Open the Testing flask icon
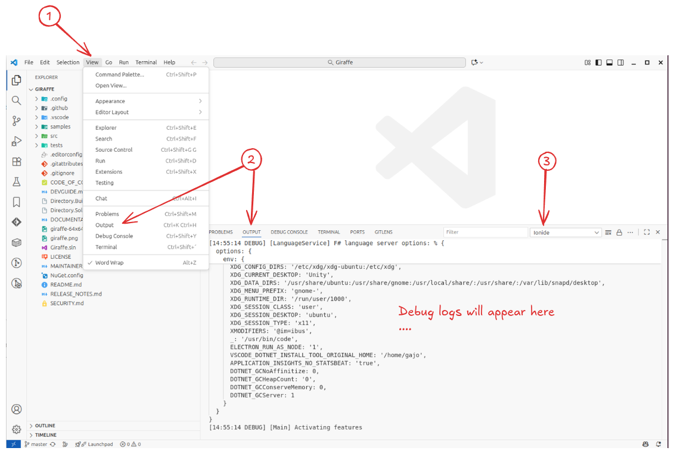 pos(17,182)
